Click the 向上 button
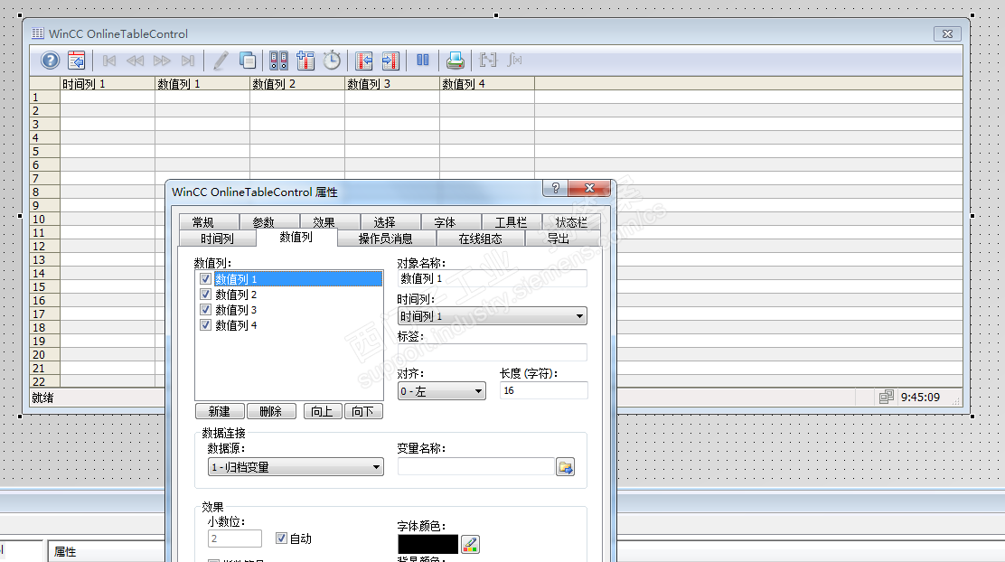 [322, 411]
